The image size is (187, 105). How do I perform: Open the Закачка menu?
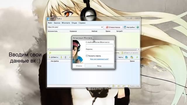[57, 23]
